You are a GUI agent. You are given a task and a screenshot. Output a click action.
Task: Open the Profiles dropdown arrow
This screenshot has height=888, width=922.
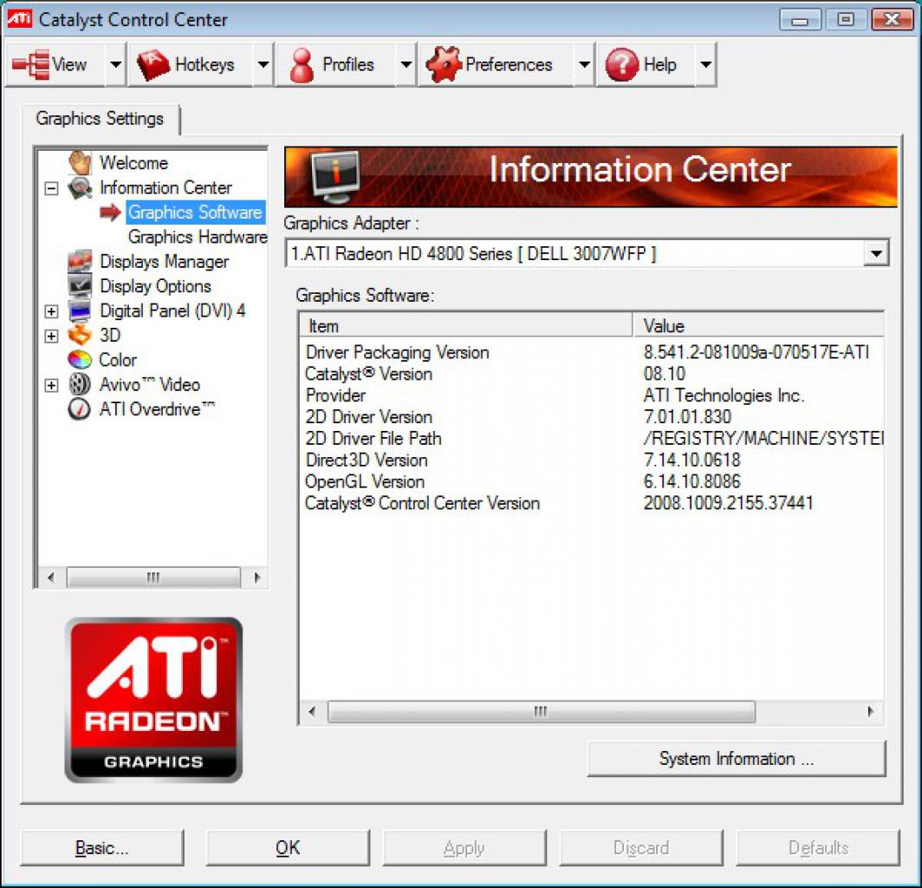click(406, 64)
